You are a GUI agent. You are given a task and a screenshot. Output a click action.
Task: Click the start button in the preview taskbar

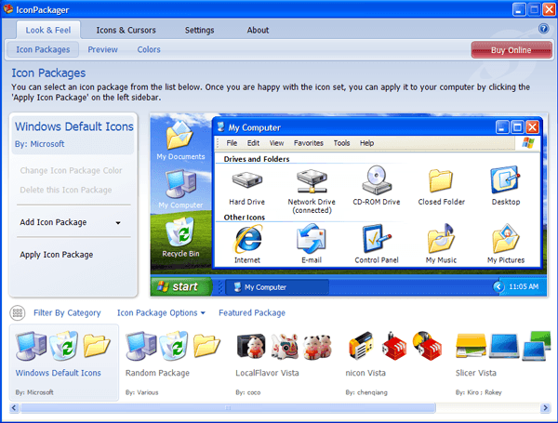pos(180,286)
